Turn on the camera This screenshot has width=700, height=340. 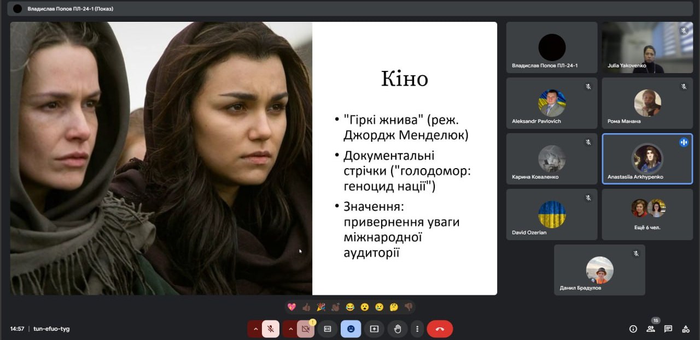pos(305,329)
